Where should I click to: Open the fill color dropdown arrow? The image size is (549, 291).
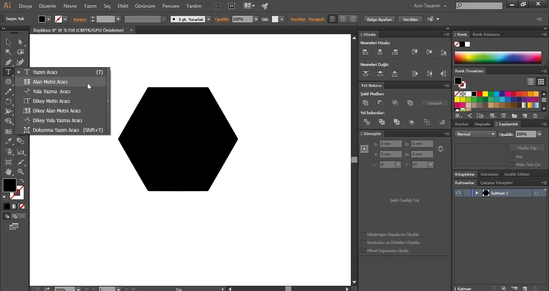point(49,19)
